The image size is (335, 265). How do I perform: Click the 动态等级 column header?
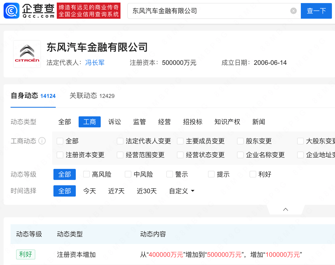pyautogui.click(x=29, y=234)
